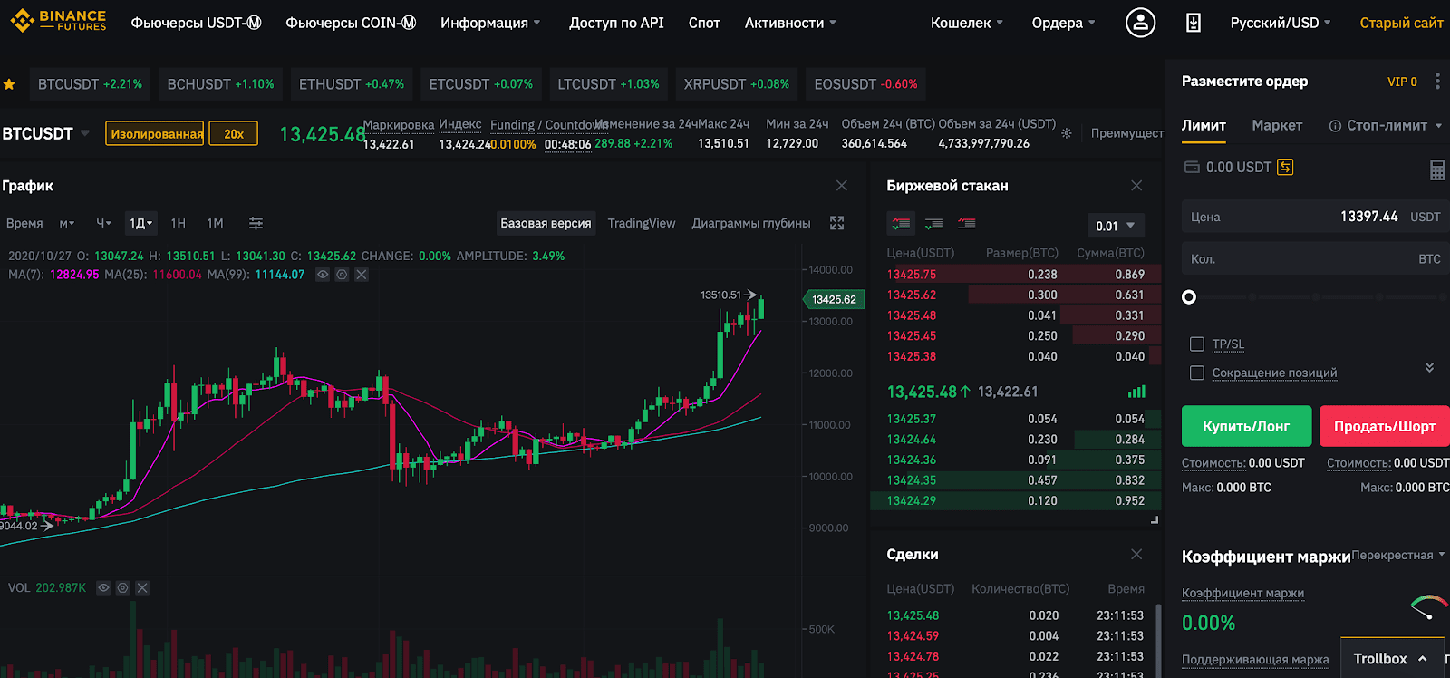Show bids-only order book view
The image size is (1450, 678).
point(933,223)
